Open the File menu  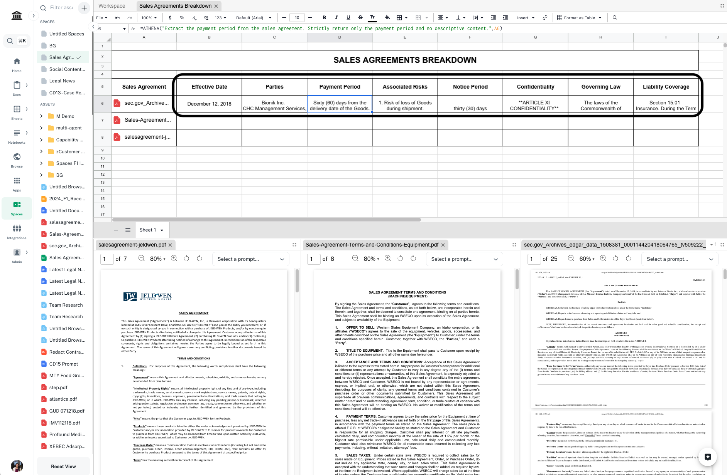coord(102,18)
